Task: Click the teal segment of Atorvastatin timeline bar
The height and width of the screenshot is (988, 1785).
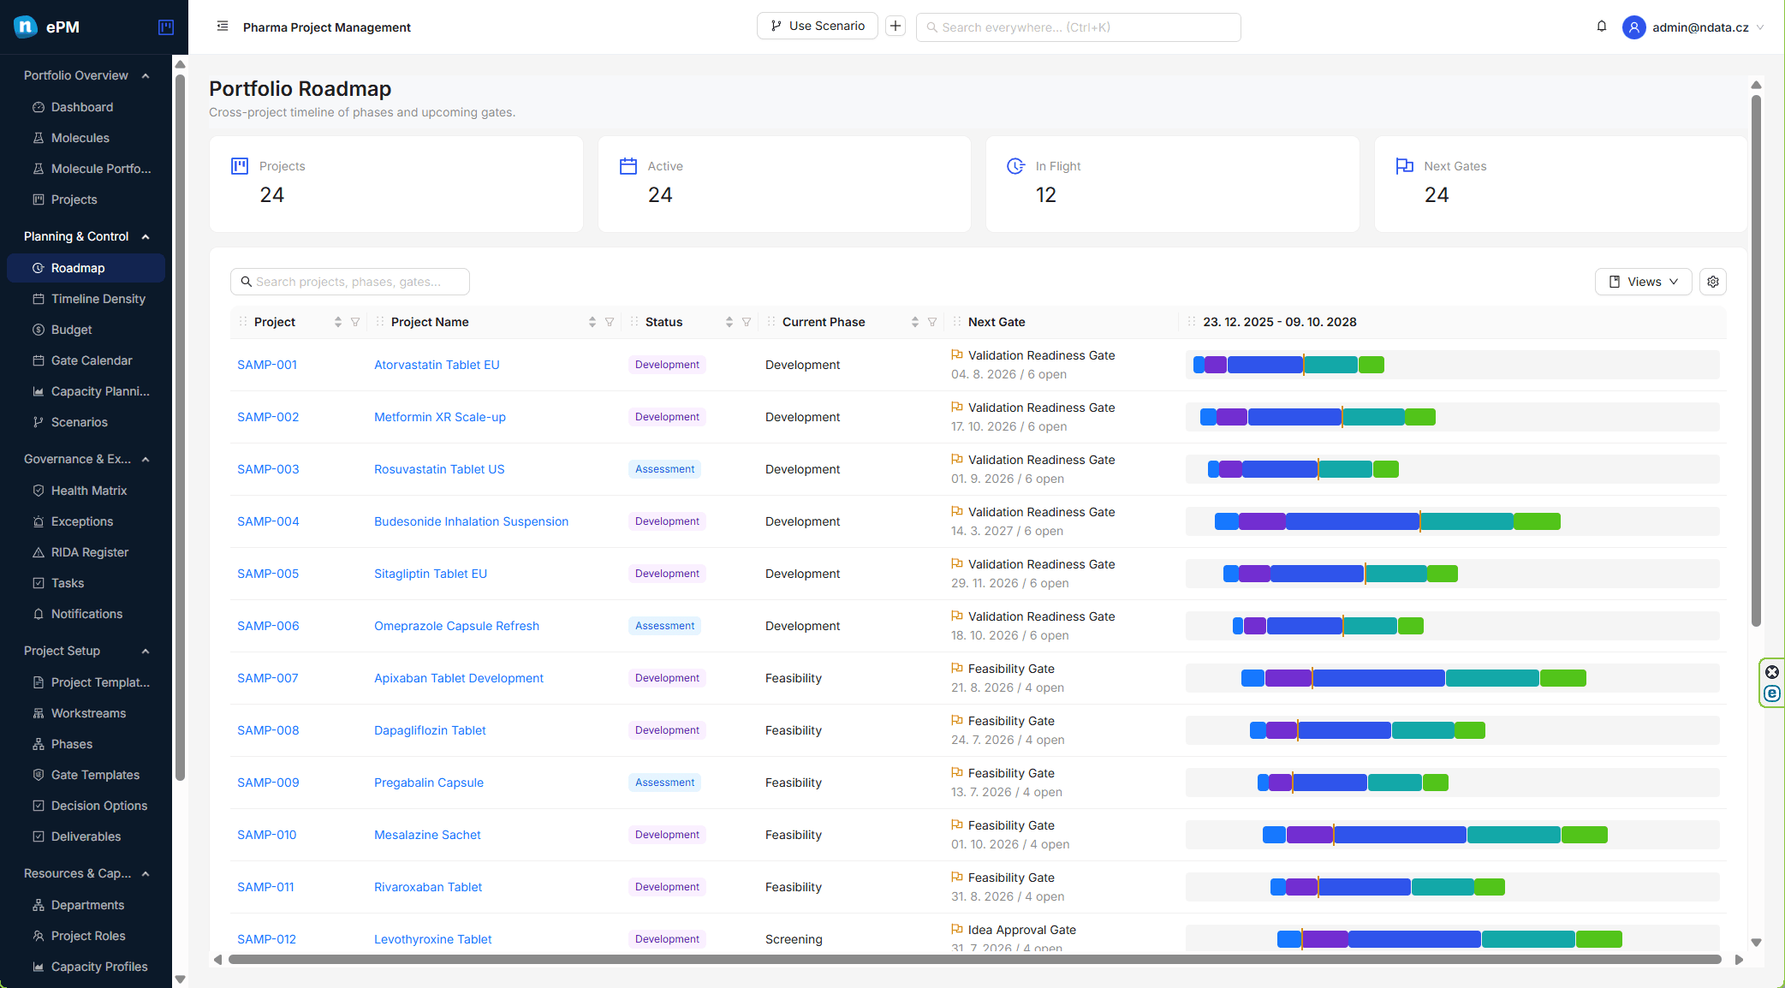Action: click(1330, 365)
